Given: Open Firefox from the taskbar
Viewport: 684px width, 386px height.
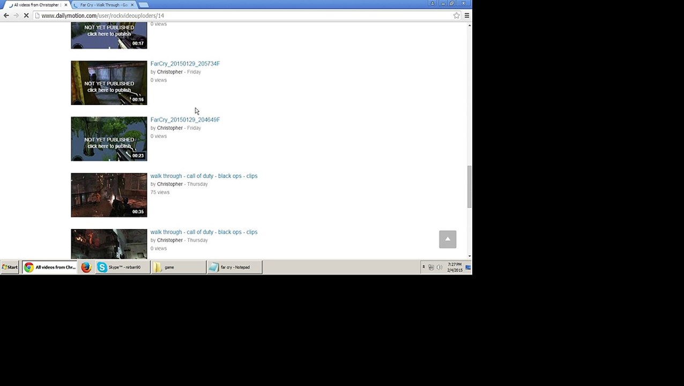Looking at the screenshot, I should pos(86,267).
